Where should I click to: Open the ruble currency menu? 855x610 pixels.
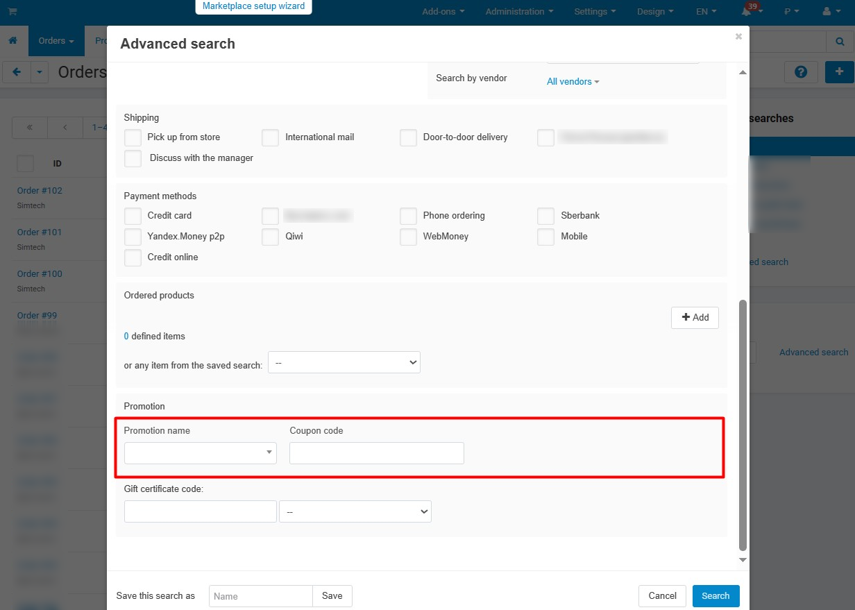pyautogui.click(x=791, y=12)
